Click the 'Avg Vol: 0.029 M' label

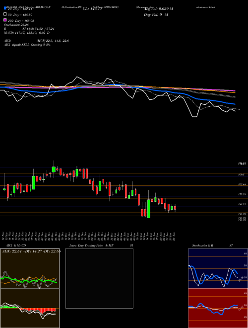[x=158, y=9]
